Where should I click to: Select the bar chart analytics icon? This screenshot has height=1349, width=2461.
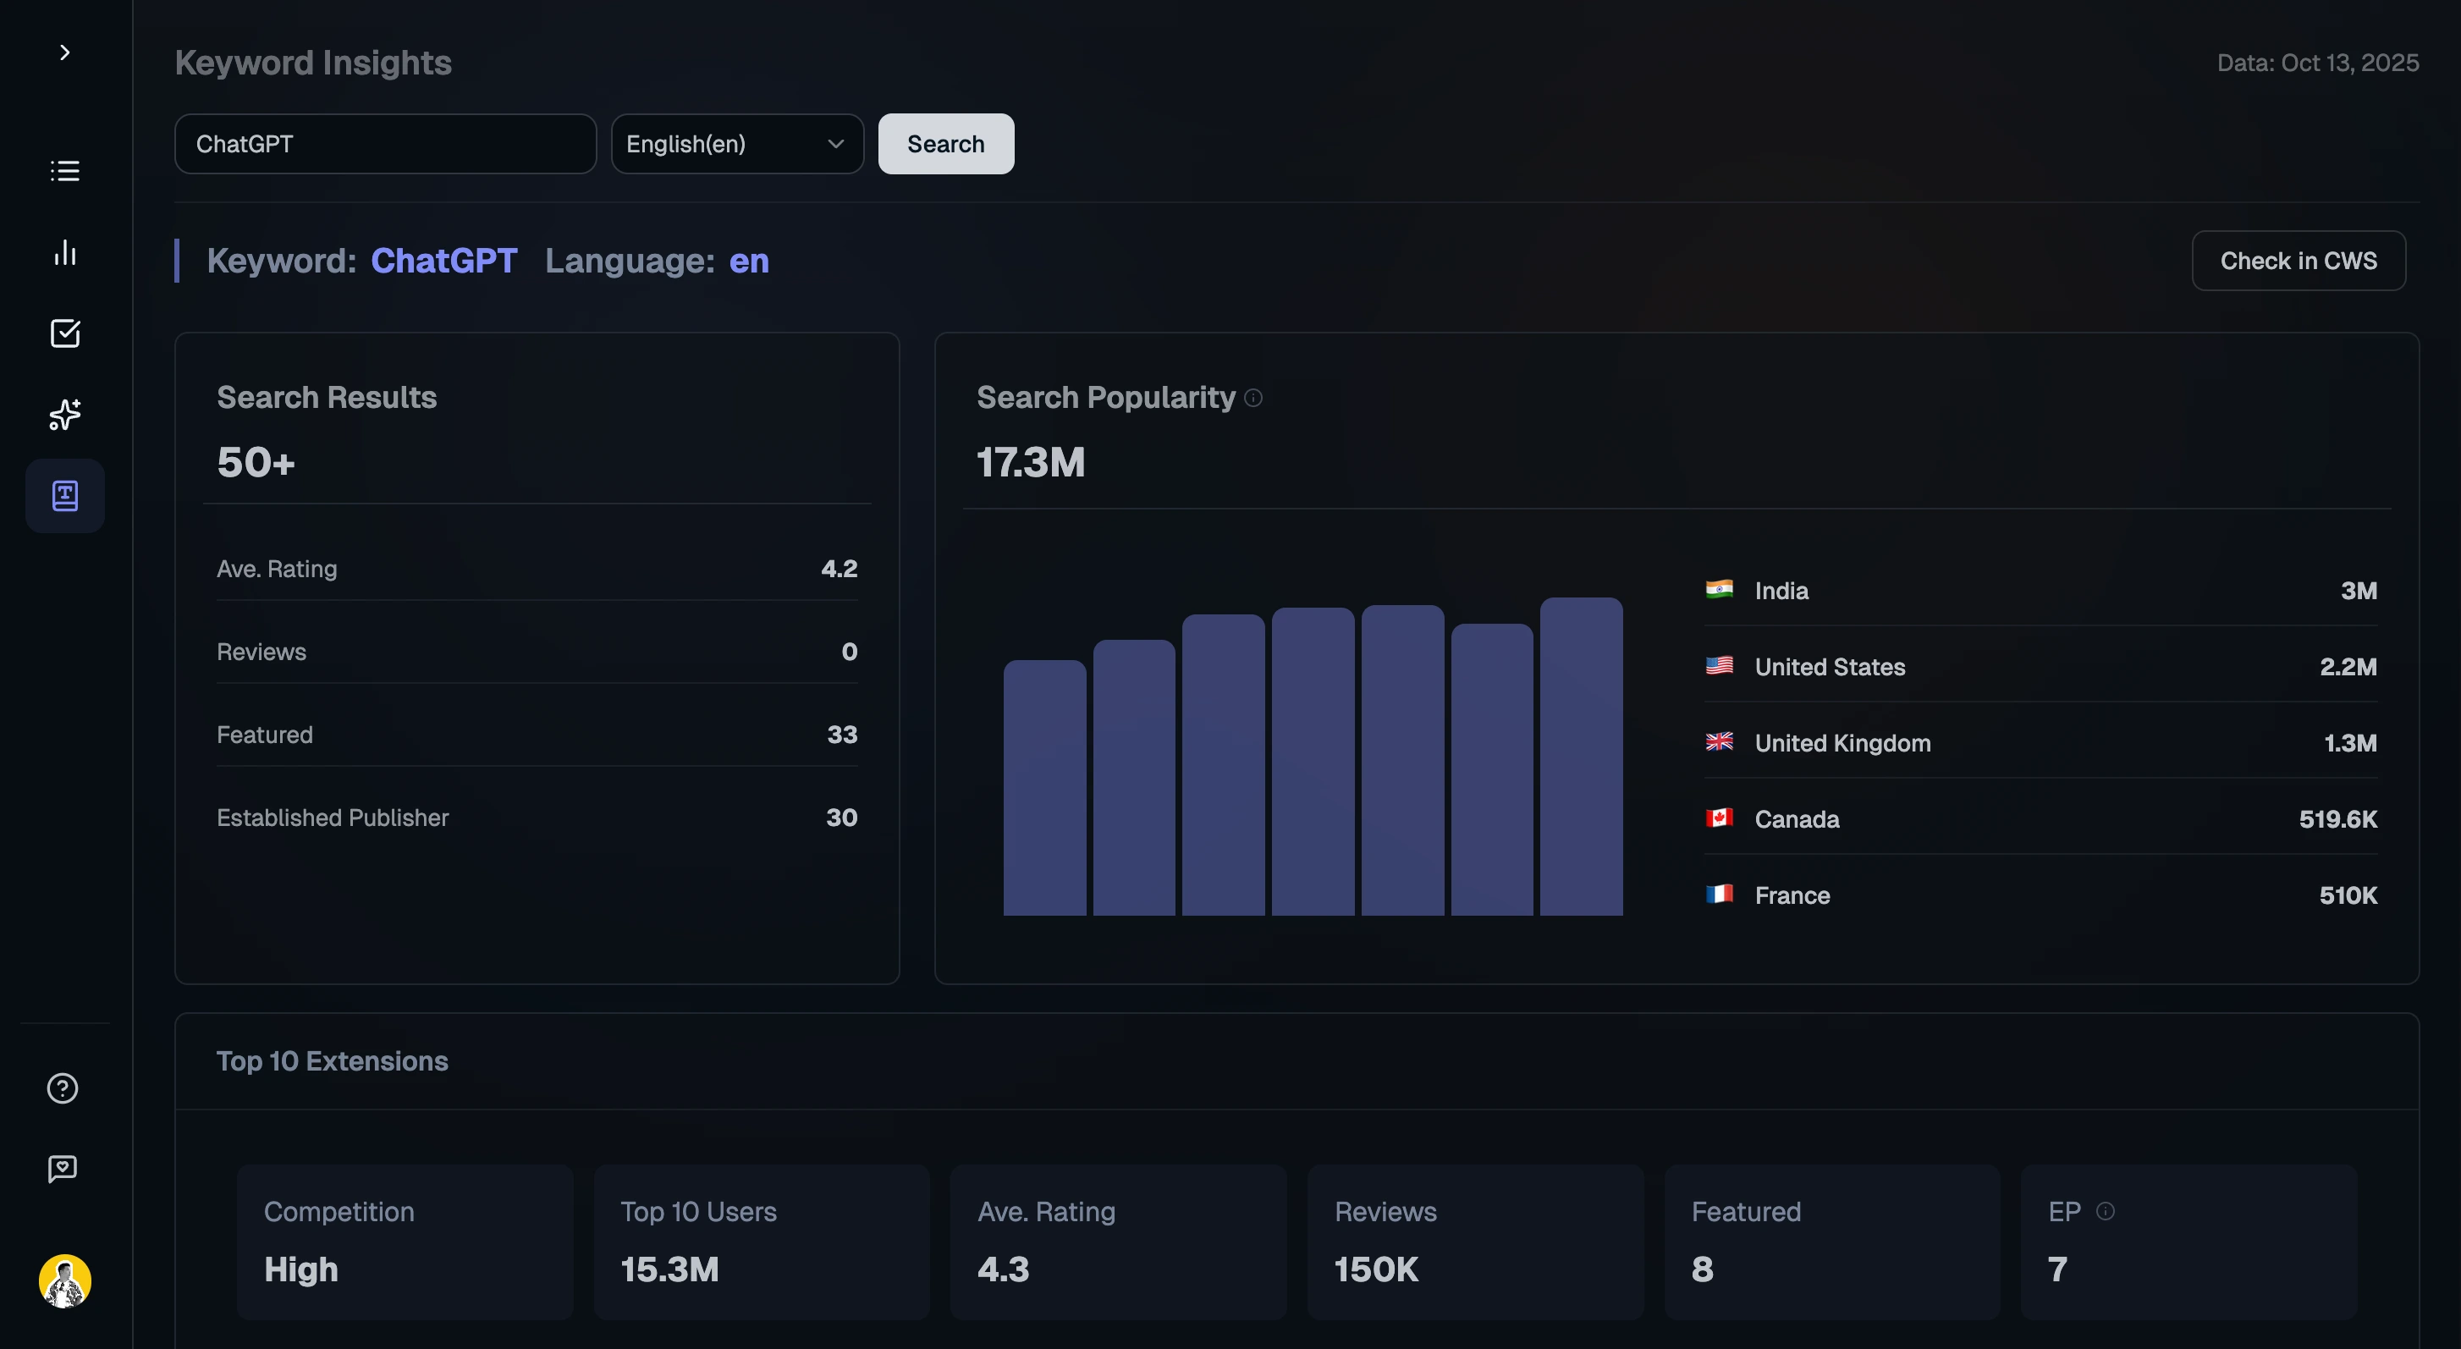coord(64,252)
